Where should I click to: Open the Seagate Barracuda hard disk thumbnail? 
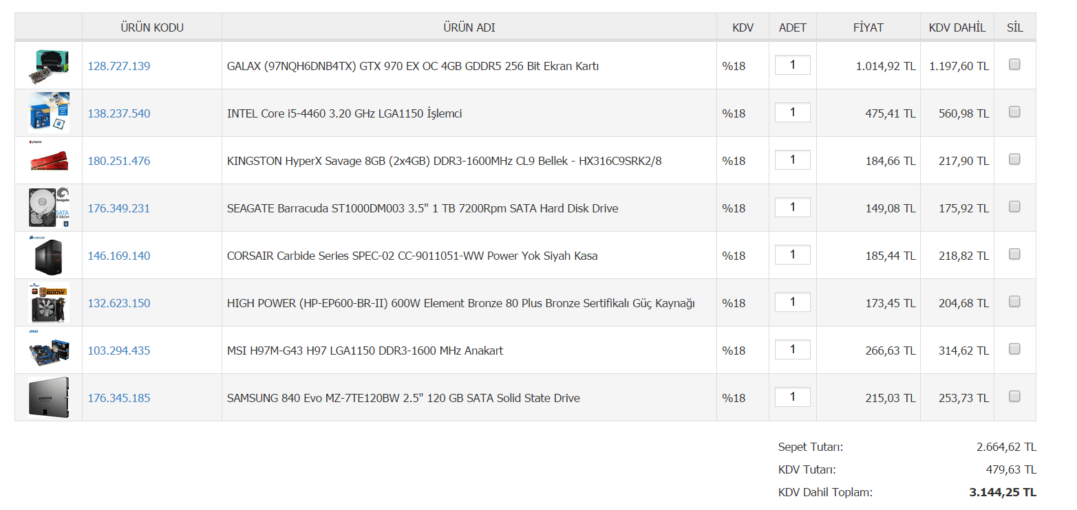pyautogui.click(x=49, y=208)
